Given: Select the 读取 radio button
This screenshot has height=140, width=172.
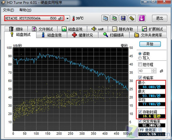Looking at the screenshot, I should (140, 53).
